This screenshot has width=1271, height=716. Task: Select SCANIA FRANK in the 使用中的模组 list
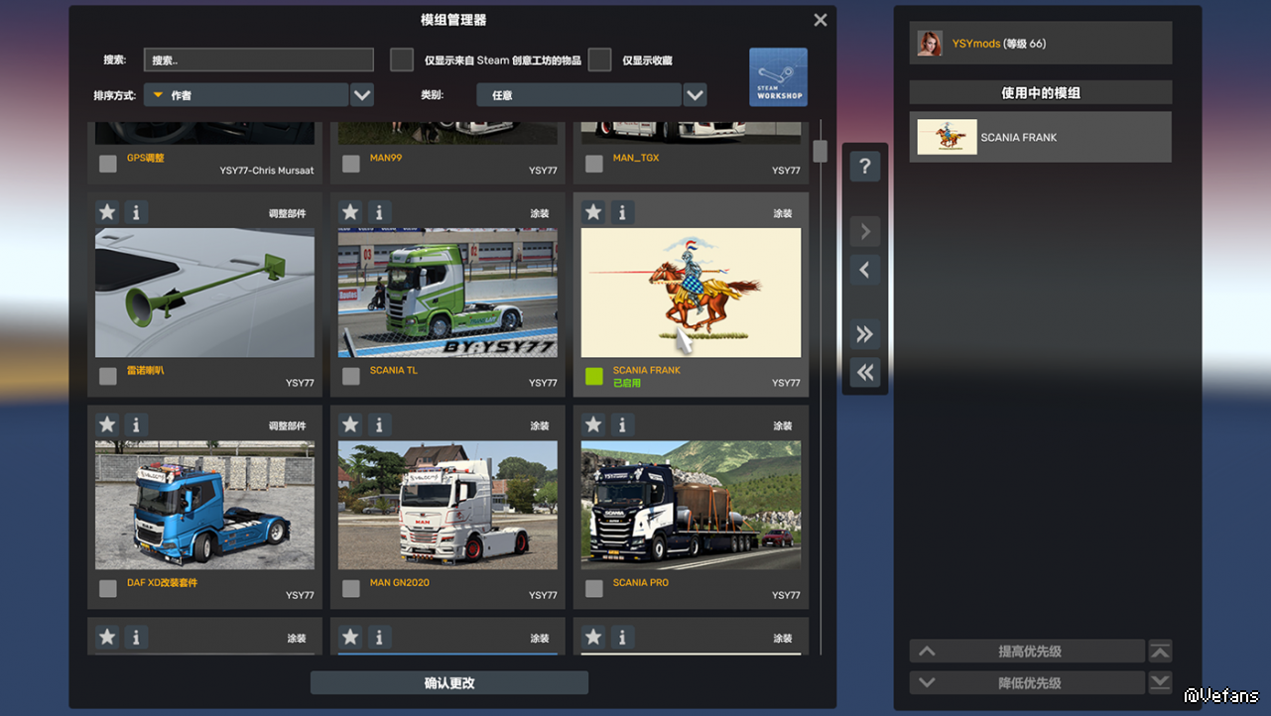click(x=1041, y=137)
